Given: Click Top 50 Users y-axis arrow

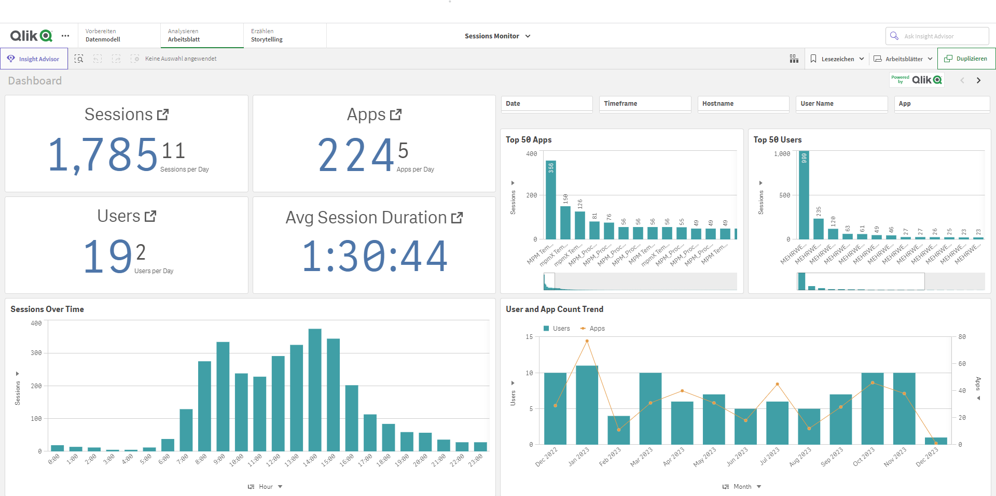Looking at the screenshot, I should (x=760, y=183).
